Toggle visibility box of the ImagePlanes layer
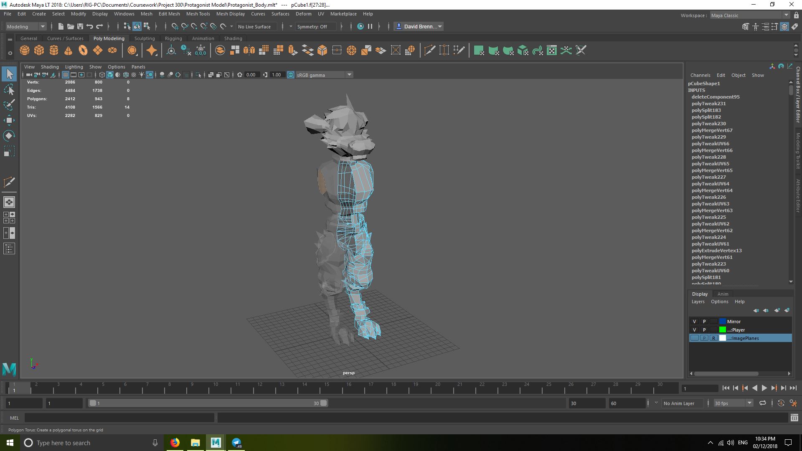 694,338
